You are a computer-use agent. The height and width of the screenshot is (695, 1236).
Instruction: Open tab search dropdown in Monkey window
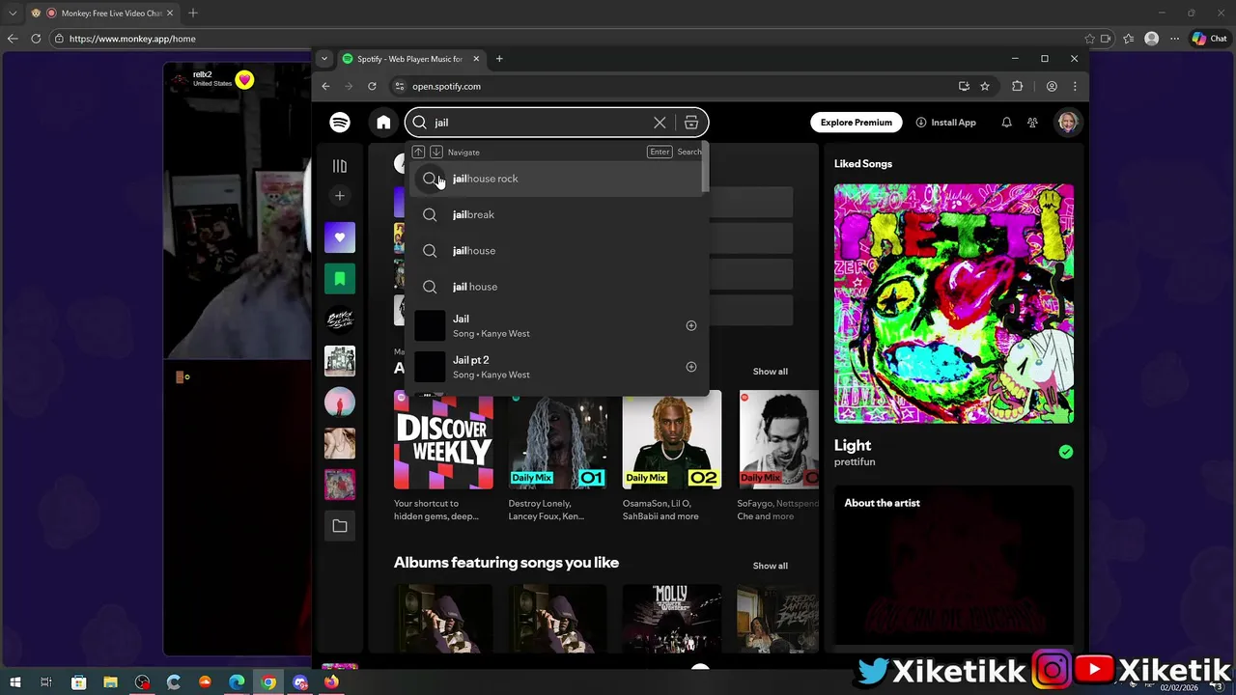[13, 14]
